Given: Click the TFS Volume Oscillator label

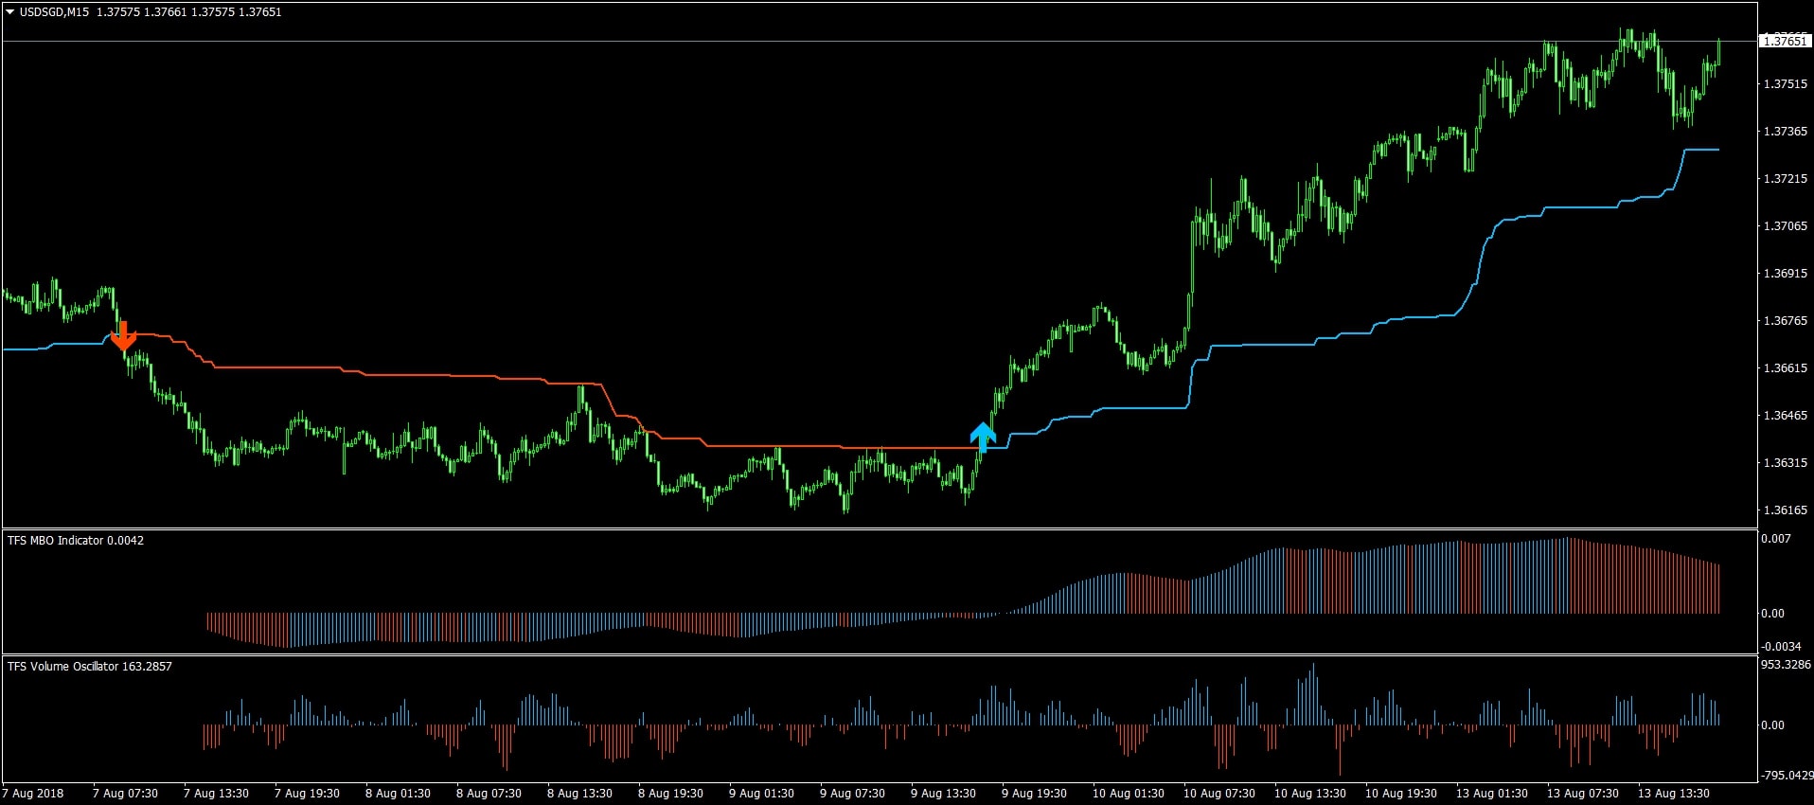Looking at the screenshot, I should pos(90,667).
